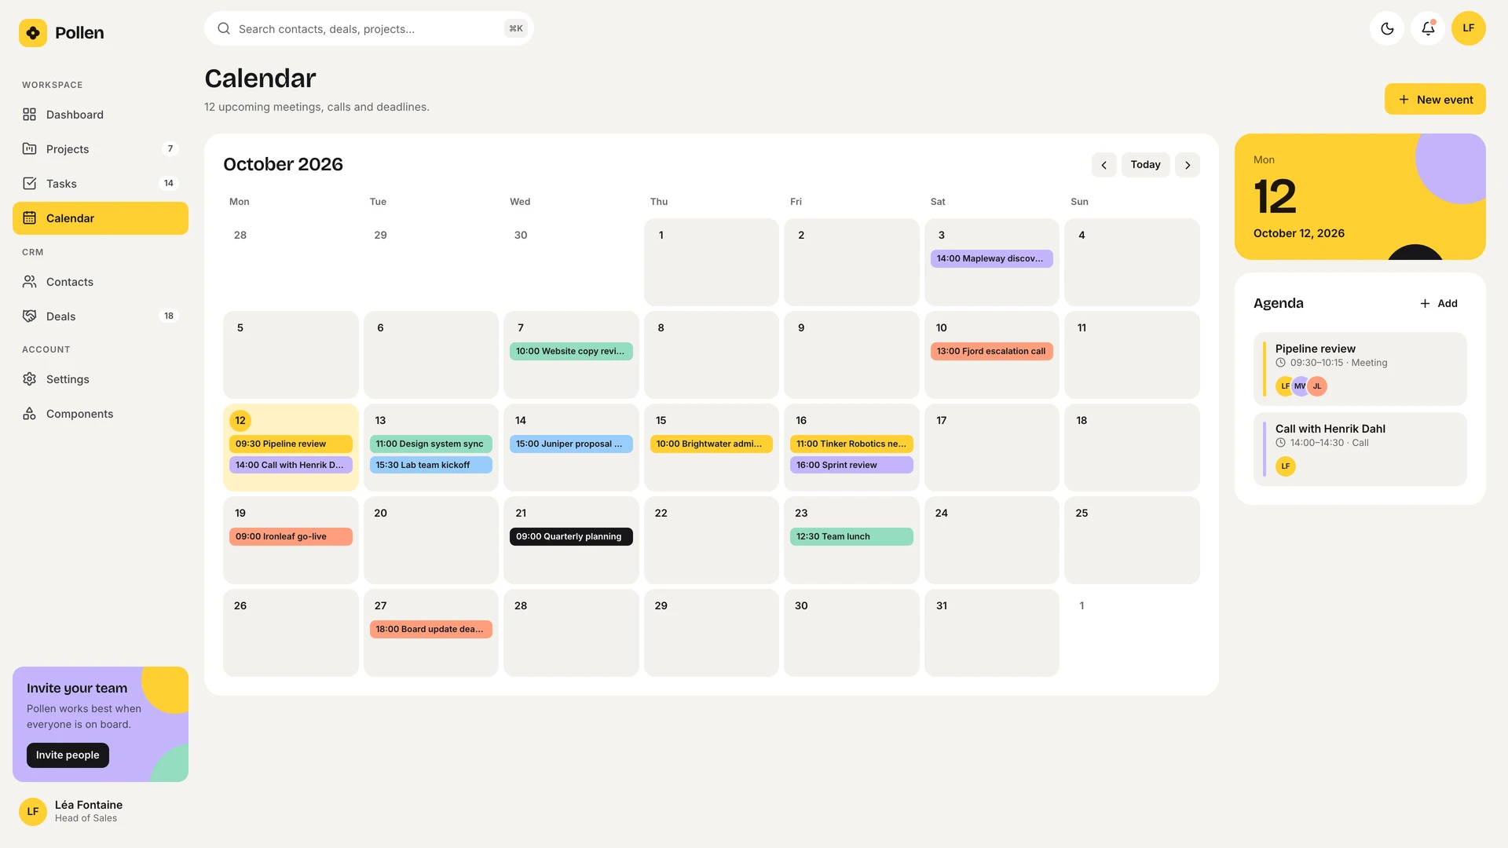Add an agenda item
The height and width of the screenshot is (848, 1508).
[x=1439, y=304]
